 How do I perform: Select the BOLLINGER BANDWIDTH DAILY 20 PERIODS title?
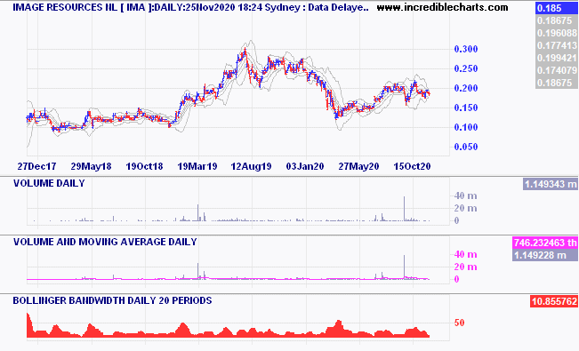click(x=112, y=300)
